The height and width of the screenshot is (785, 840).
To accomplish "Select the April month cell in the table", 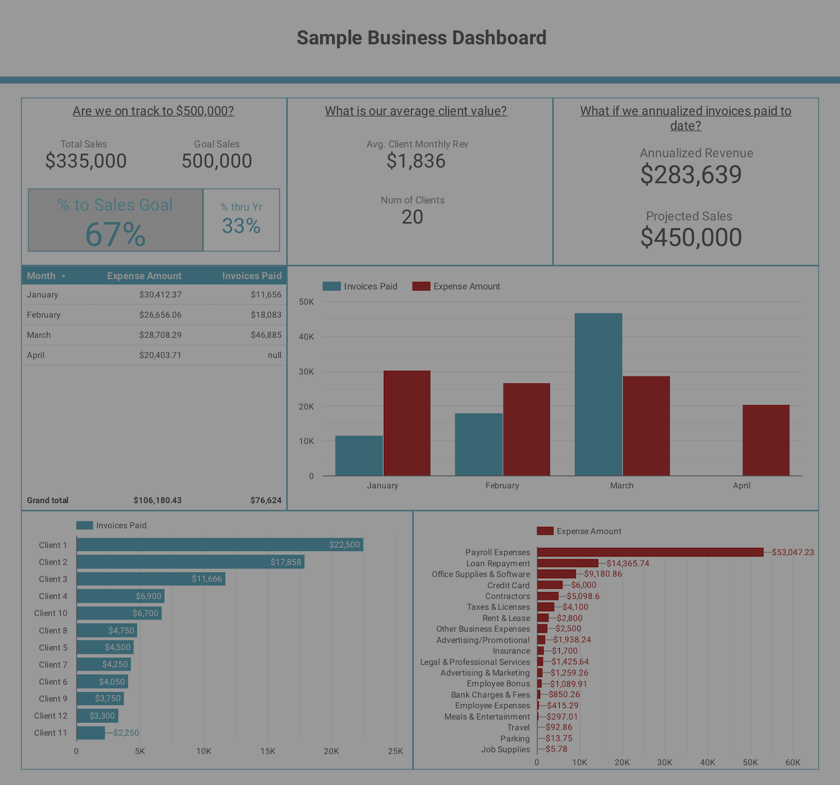I will pyautogui.click(x=36, y=355).
